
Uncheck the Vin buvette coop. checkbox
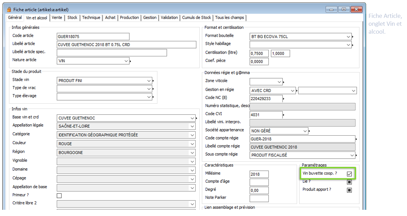tap(349, 174)
